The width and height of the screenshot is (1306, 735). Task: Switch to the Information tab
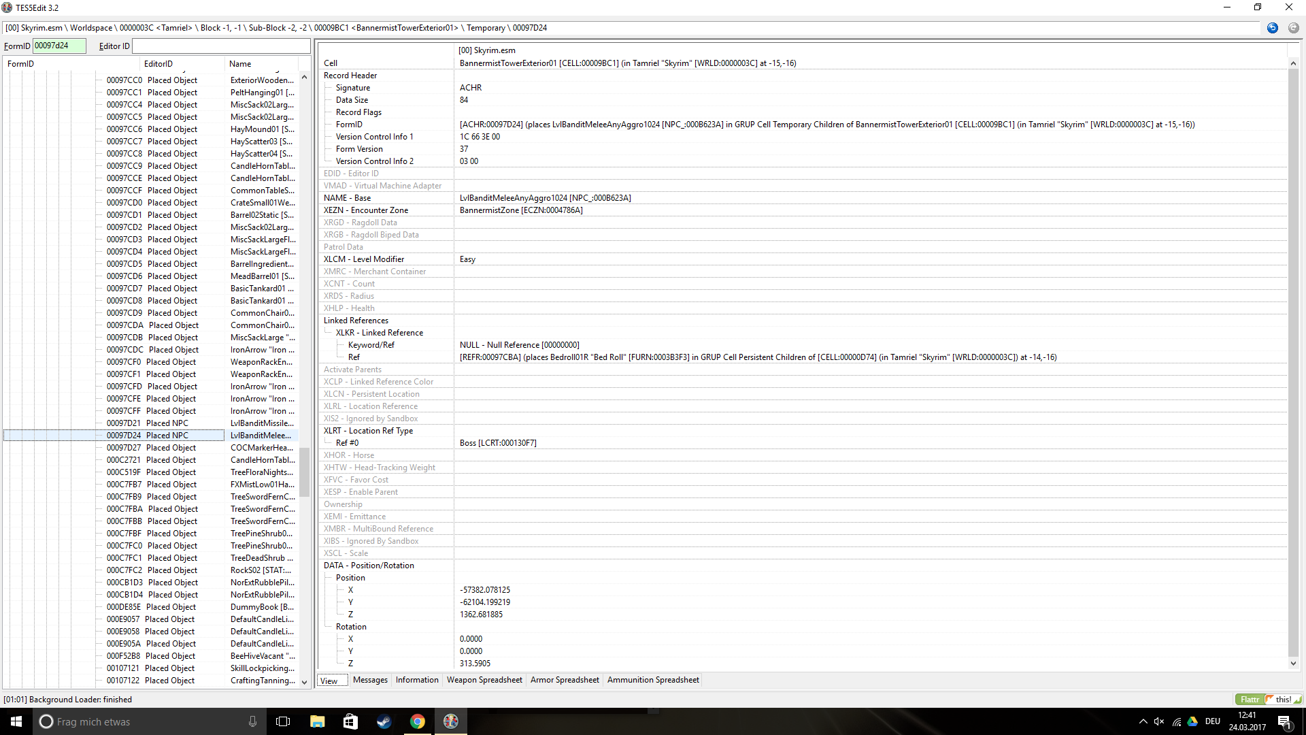coord(417,680)
